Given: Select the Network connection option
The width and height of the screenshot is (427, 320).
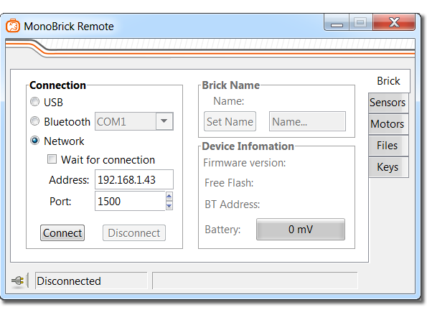Looking at the screenshot, I should 34,141.
